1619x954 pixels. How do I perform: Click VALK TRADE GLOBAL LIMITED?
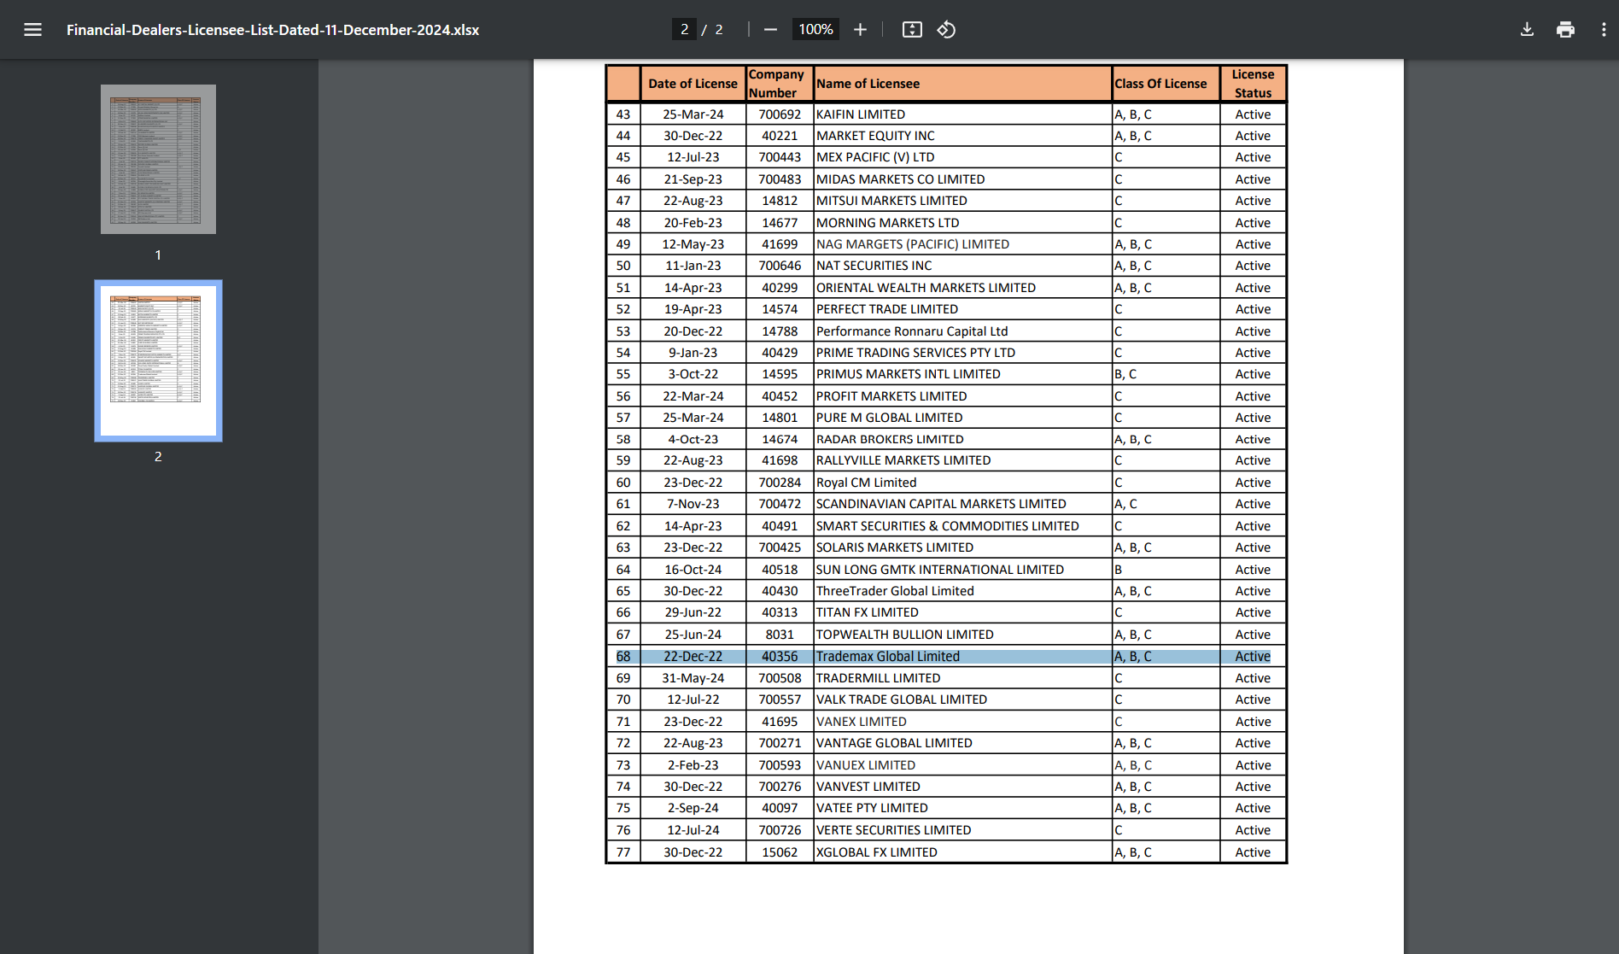pyautogui.click(x=901, y=699)
